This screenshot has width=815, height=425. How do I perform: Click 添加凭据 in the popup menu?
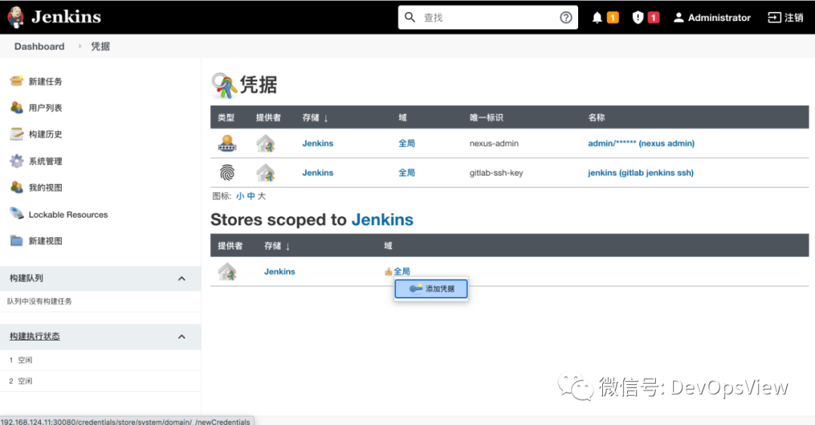[431, 289]
